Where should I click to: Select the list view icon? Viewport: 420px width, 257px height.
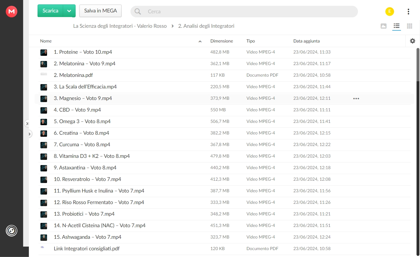point(397,26)
